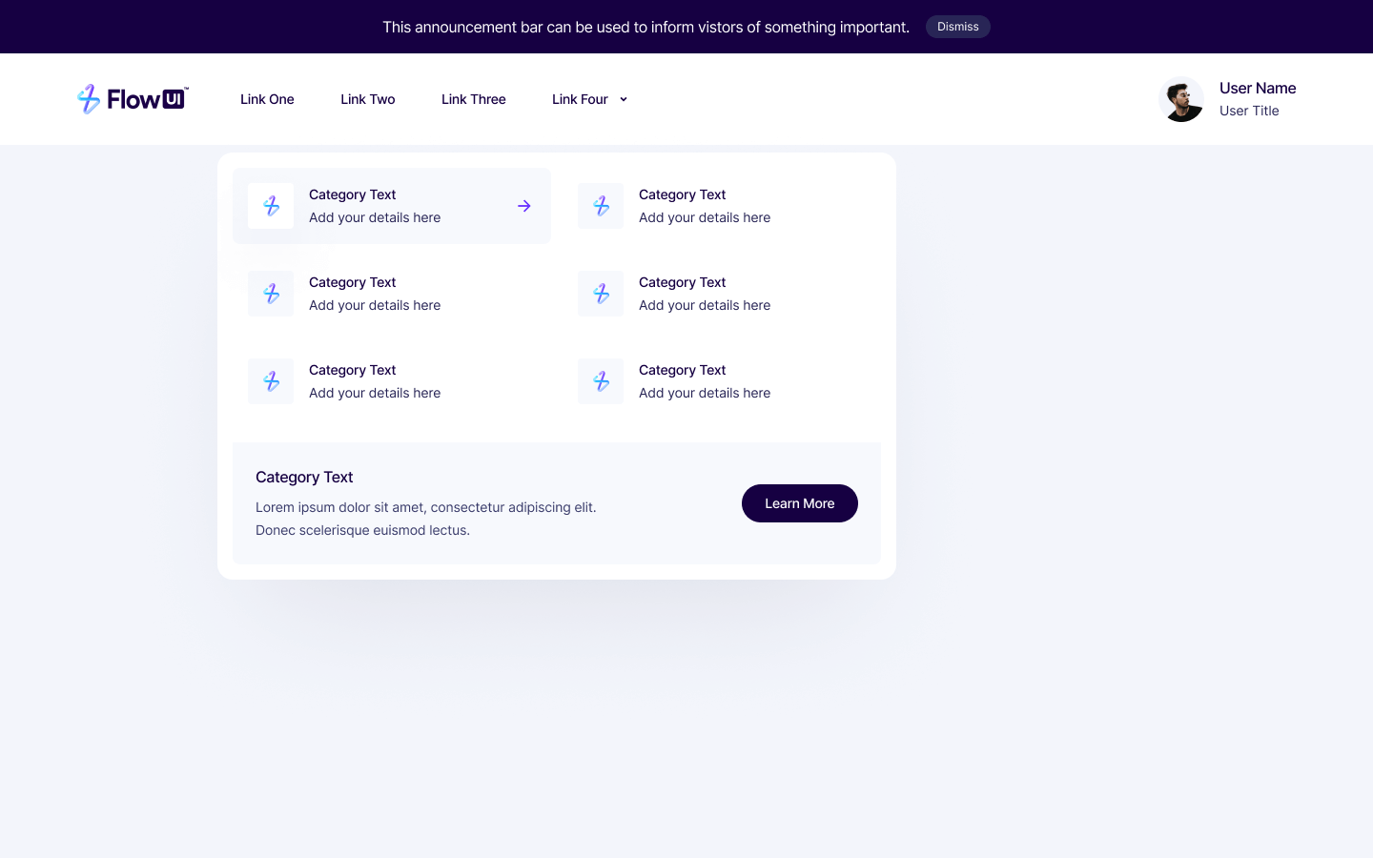The image size is (1373, 858).
Task: Open the Link Four chevron menu
Action: [x=624, y=99]
